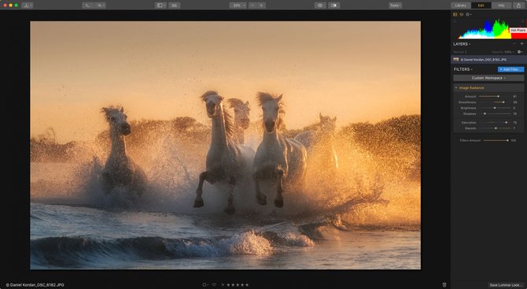Viewport: 527px width, 289px height.
Task: Toggle the filmstrip view button
Action: click(174, 6)
